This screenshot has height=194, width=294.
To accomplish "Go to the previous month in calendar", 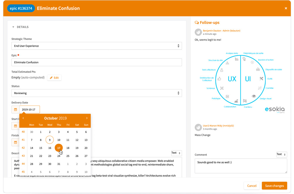I will pos(23,118).
